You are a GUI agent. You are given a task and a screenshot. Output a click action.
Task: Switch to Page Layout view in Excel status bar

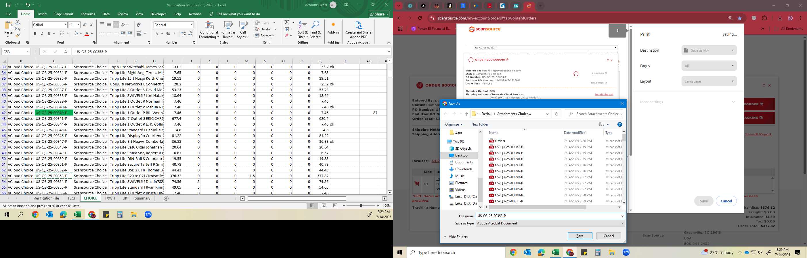click(x=324, y=206)
